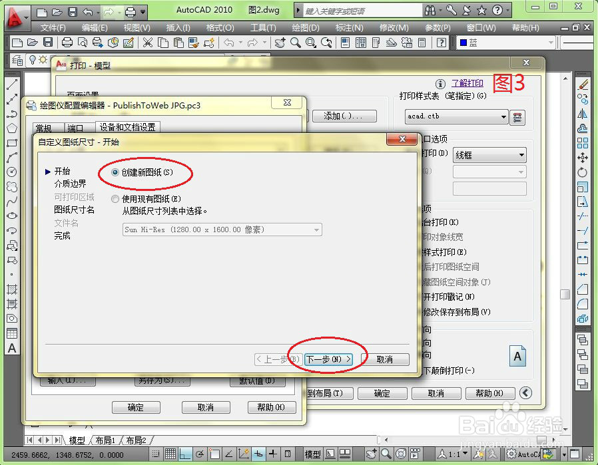Expand the Sun Hi-Res paper size list
This screenshot has height=465, width=598.
point(316,230)
